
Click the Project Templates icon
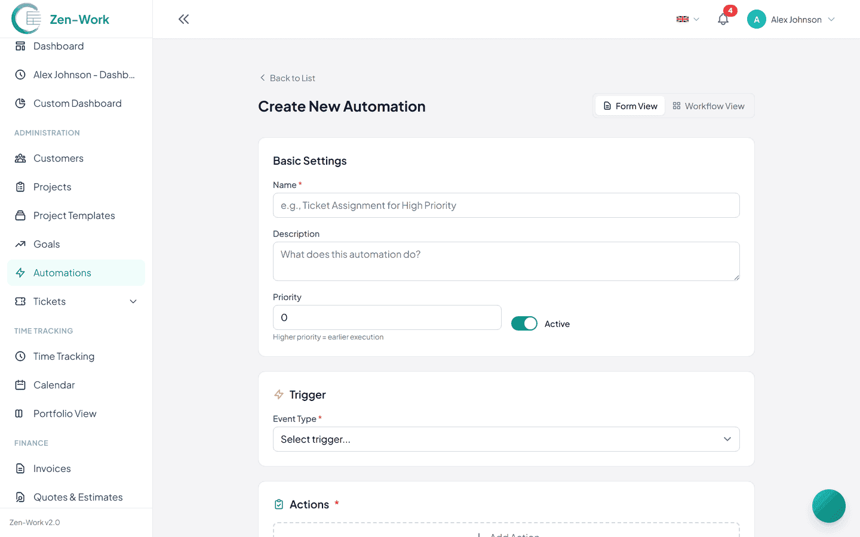(x=20, y=215)
